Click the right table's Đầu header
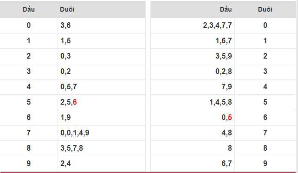 (x=226, y=9)
